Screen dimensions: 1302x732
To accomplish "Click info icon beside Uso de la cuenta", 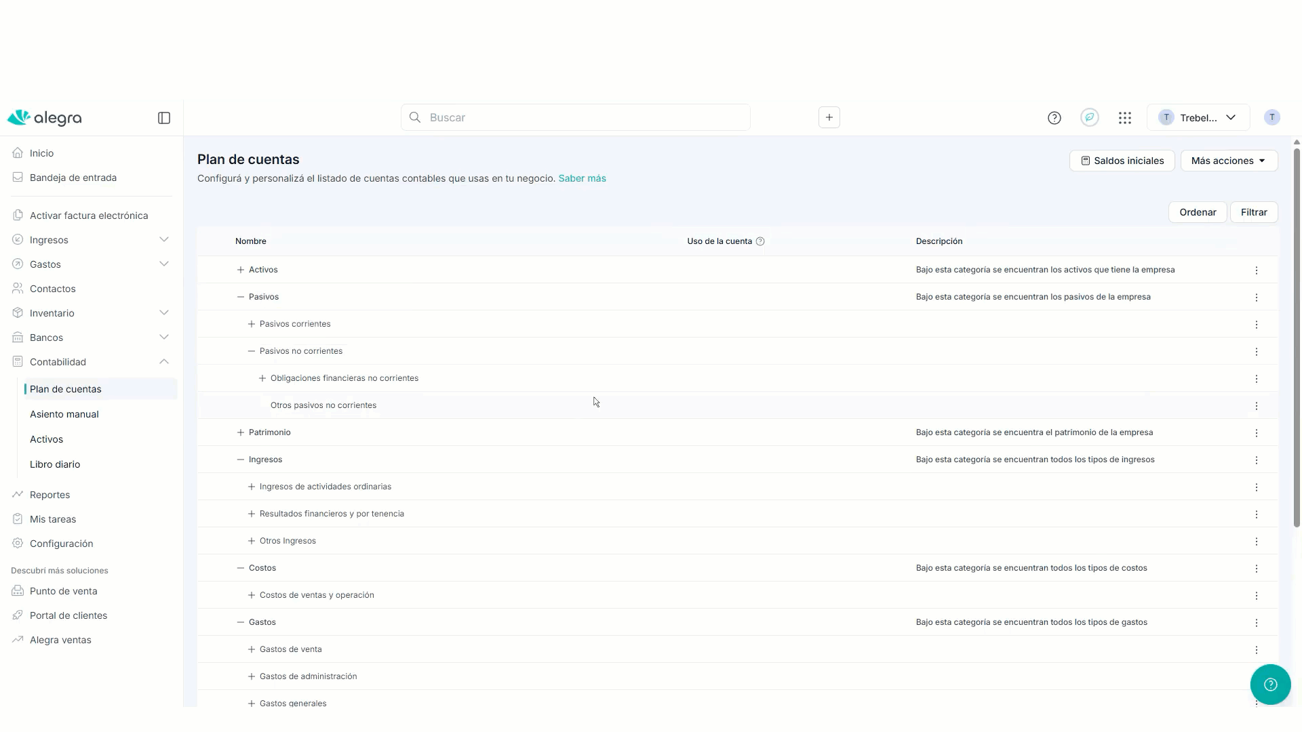I will pyautogui.click(x=760, y=241).
